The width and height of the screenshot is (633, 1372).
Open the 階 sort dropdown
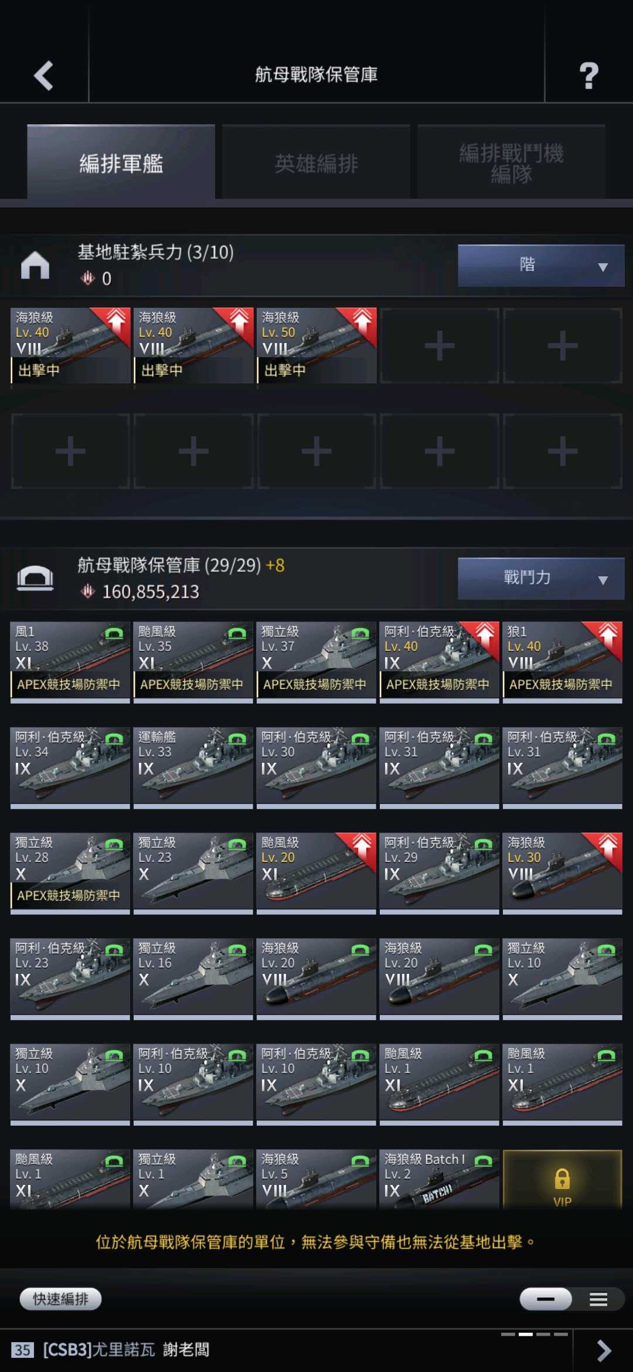click(540, 265)
